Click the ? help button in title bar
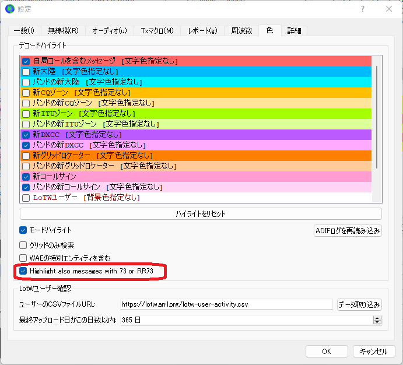 (x=362, y=9)
